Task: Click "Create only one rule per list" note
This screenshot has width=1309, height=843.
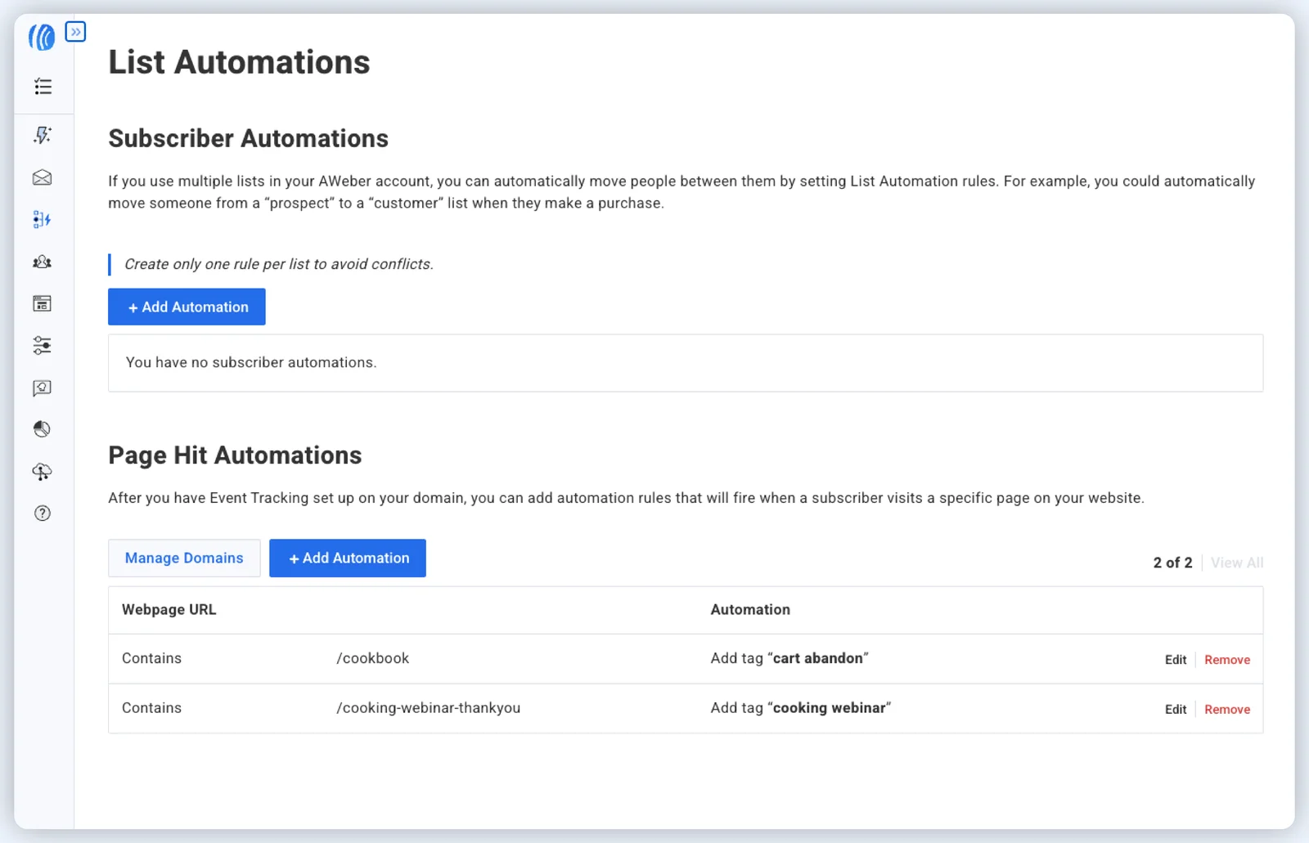Action: (279, 264)
